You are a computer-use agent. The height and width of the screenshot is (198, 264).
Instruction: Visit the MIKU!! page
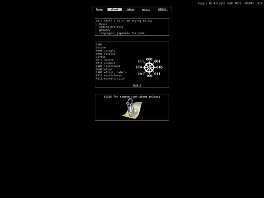tap(163, 9)
